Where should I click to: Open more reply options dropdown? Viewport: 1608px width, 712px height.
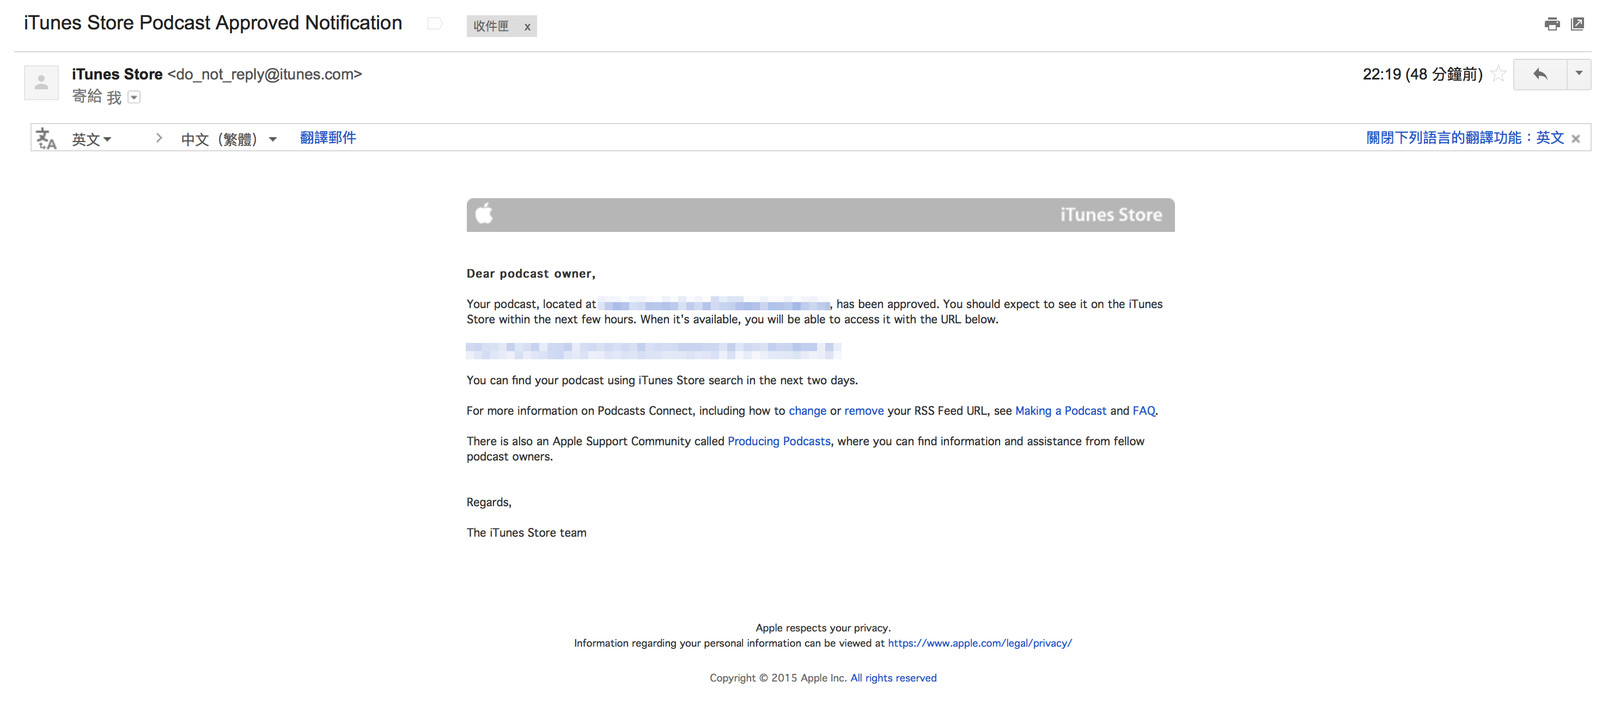click(1579, 74)
